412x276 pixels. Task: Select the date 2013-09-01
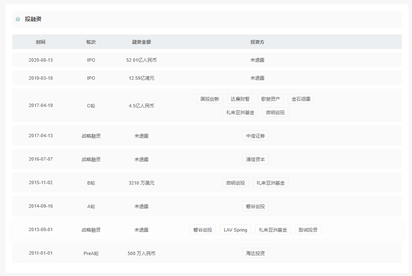click(41, 229)
